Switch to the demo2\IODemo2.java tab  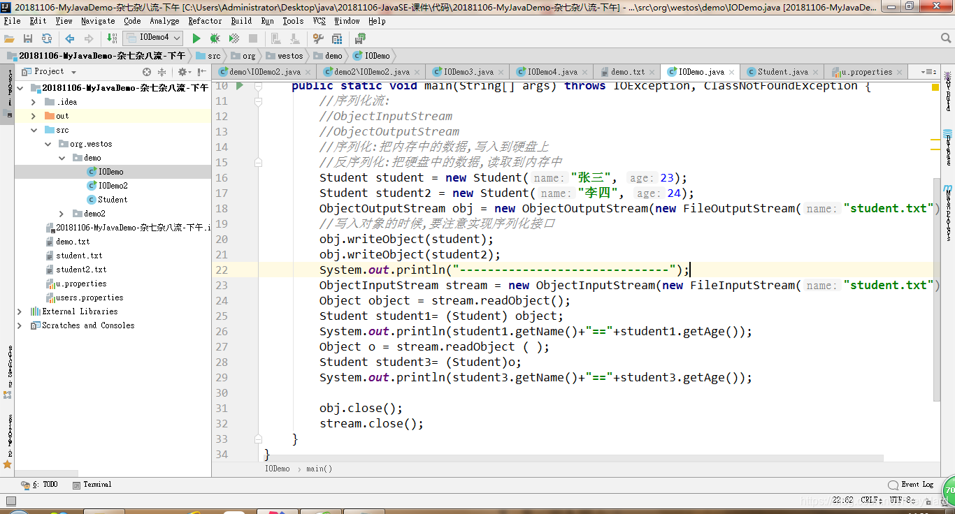click(x=371, y=71)
